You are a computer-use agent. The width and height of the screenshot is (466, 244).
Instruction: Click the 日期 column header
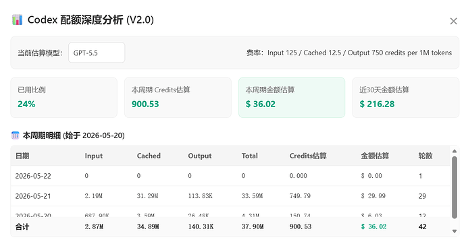coord(22,156)
